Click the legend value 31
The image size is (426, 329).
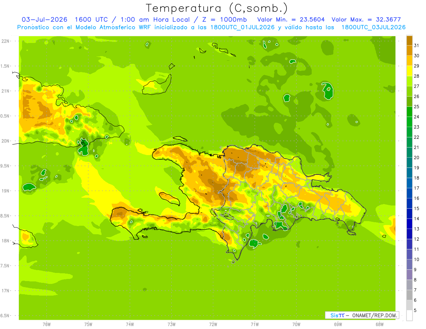tap(416, 45)
